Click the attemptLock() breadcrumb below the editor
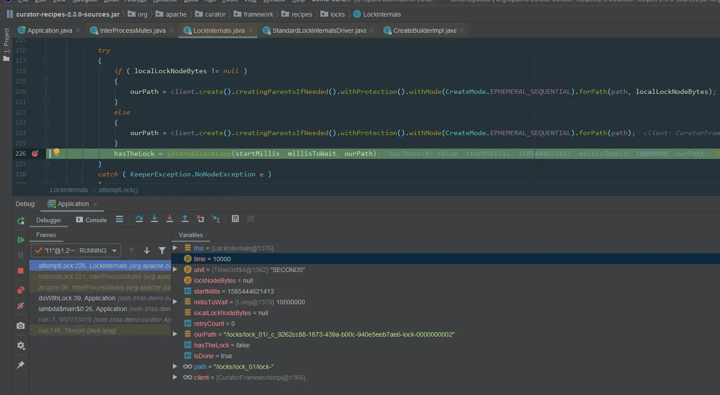Viewport: 720px width, 395px height. coord(118,190)
